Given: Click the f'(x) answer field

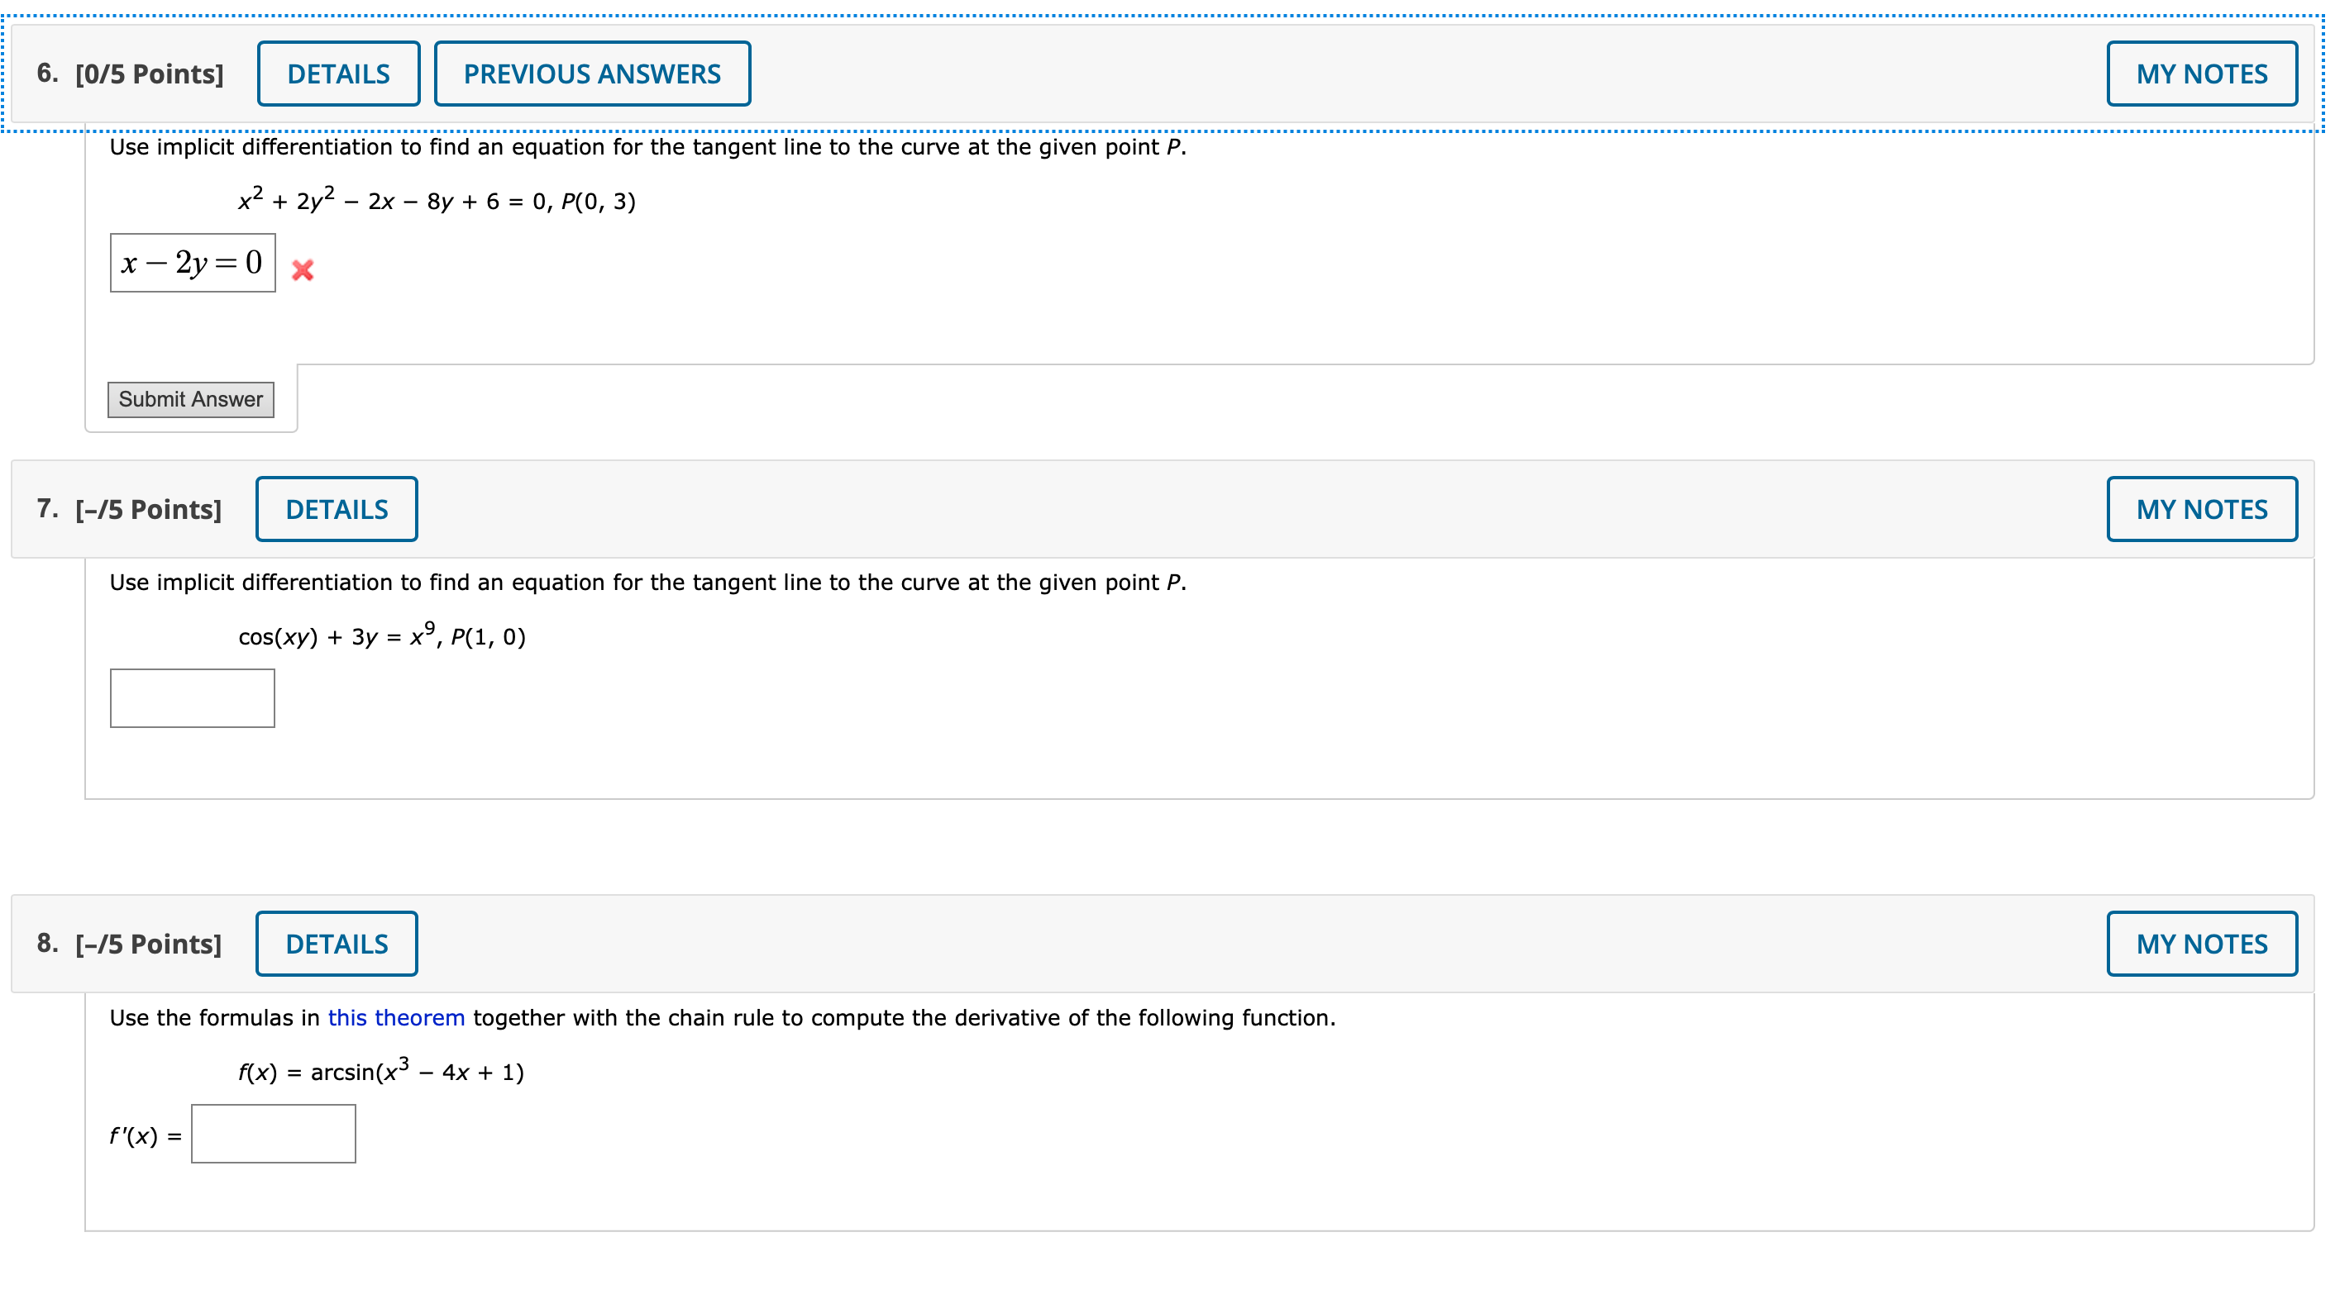Looking at the screenshot, I should click(x=273, y=1133).
